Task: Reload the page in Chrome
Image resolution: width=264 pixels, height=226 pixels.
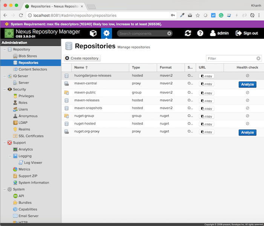Action: click(x=21, y=15)
